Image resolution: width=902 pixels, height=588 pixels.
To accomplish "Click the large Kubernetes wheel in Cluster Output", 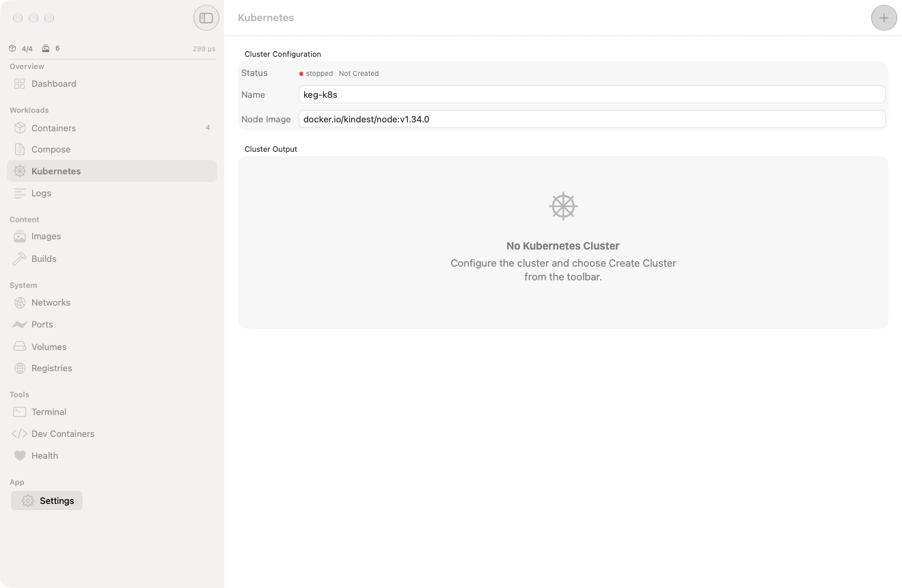I will click(x=563, y=206).
